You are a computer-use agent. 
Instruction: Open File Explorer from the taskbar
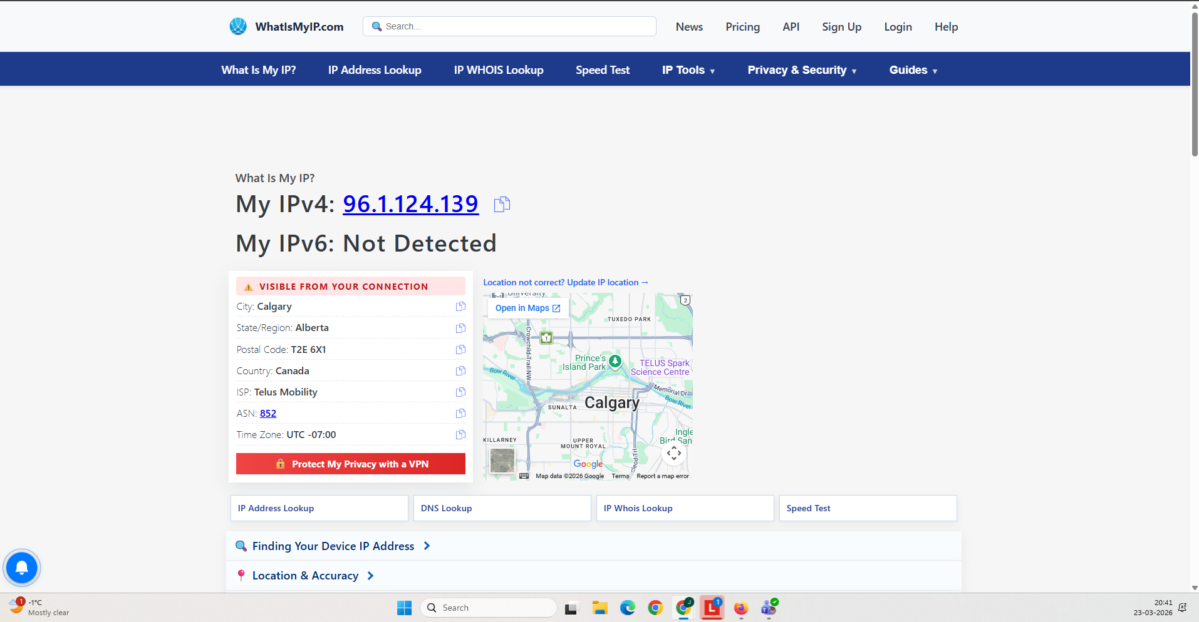[x=600, y=608]
